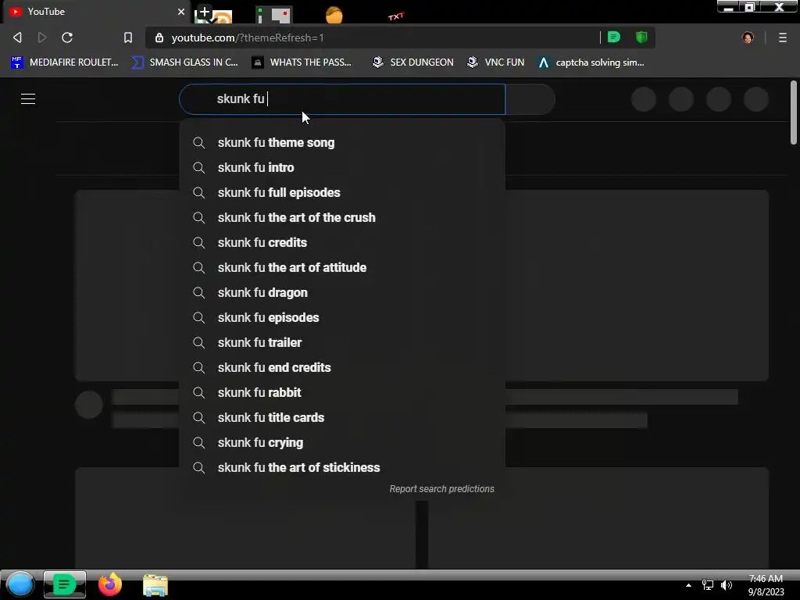This screenshot has height=600, width=800.
Task: Click the page's vertical scrollbar thumb
Action: coord(794,112)
